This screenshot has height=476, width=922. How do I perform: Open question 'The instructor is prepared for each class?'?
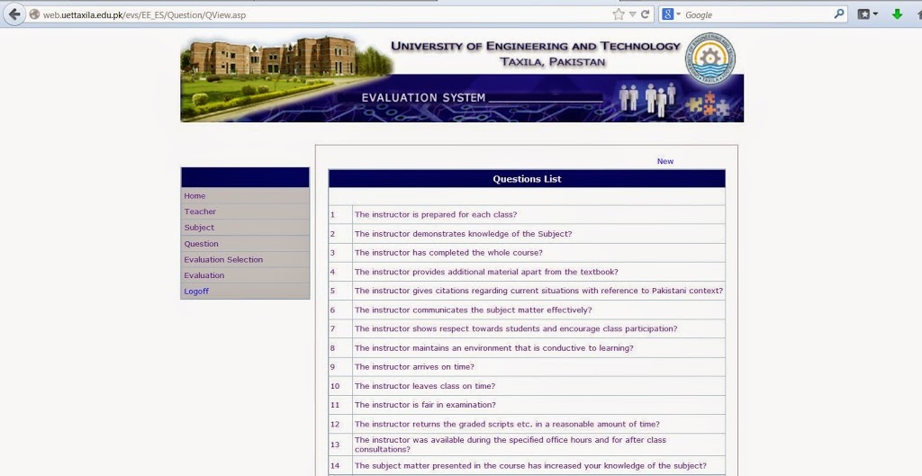(x=436, y=214)
